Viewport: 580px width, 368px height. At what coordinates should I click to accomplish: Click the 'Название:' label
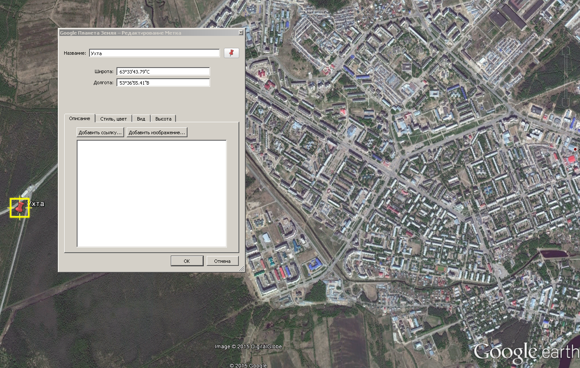(x=75, y=53)
